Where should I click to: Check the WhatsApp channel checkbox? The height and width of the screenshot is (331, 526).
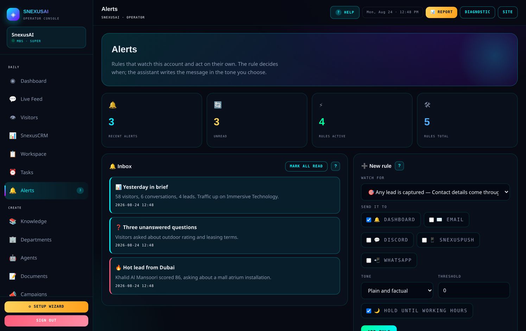point(369,261)
